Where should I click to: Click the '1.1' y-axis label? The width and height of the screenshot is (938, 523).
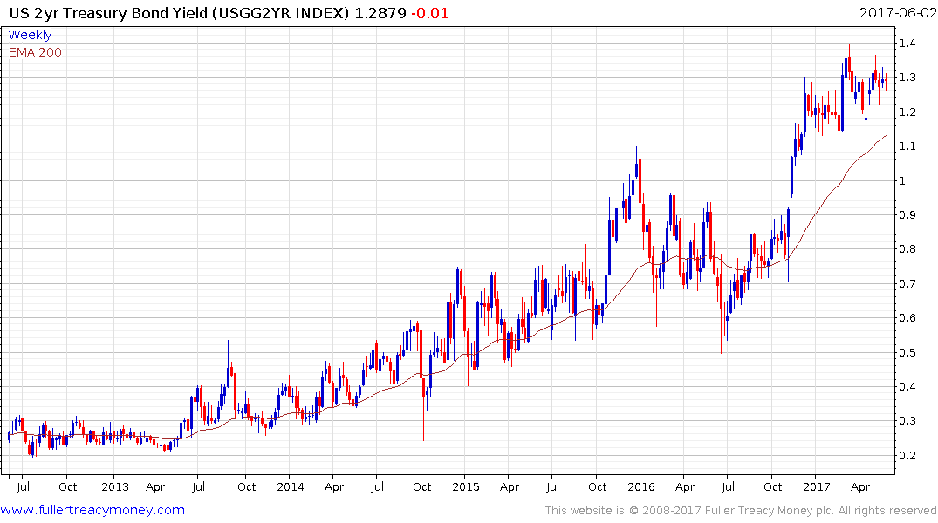pyautogui.click(x=907, y=146)
